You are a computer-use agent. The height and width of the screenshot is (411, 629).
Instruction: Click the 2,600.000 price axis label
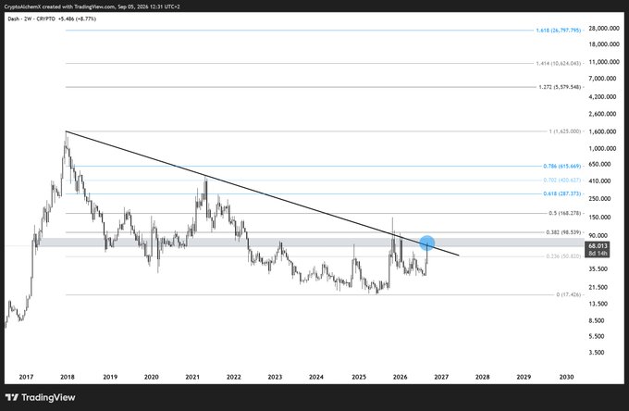tap(602, 114)
